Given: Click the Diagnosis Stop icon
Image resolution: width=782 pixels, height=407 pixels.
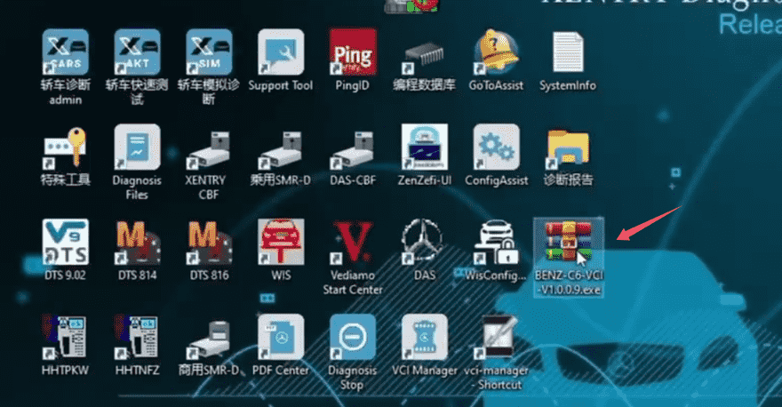Looking at the screenshot, I should coord(352,337).
